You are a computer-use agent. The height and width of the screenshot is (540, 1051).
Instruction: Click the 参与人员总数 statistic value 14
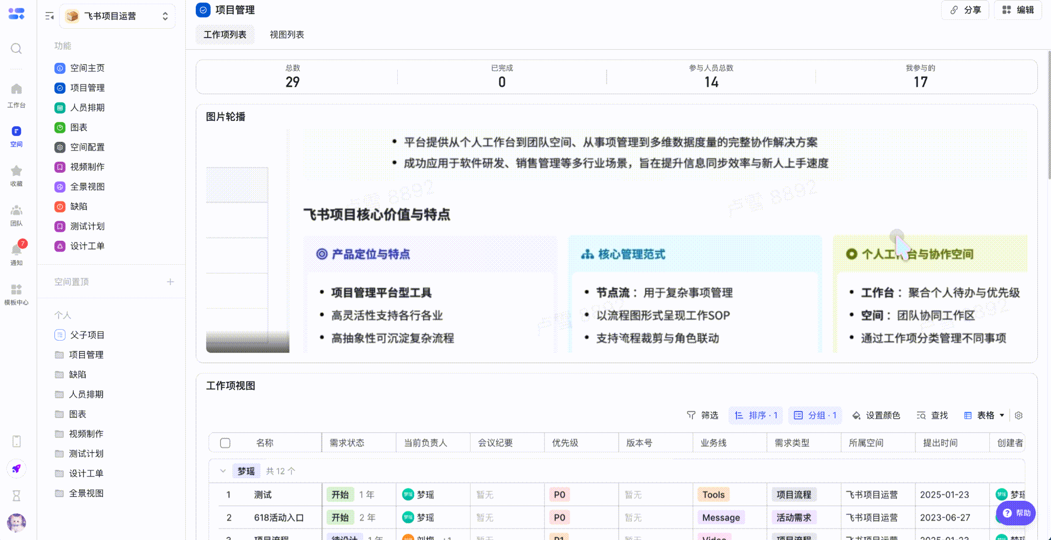click(x=711, y=82)
